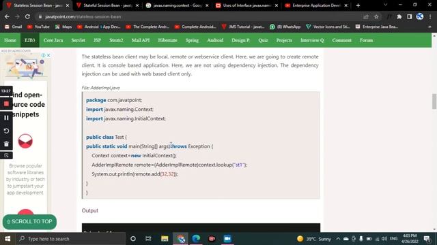Click the SCROLL TO TOP button
This screenshot has width=437, height=245.
click(x=29, y=222)
